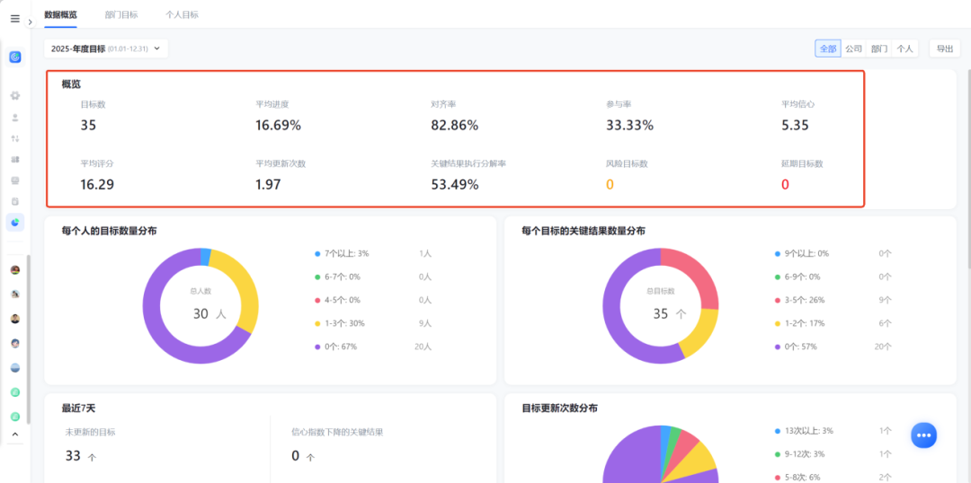Screen dimensions: 971x483
Task: Toggle the 1-2个: 17% legend entry
Action: (x=800, y=323)
